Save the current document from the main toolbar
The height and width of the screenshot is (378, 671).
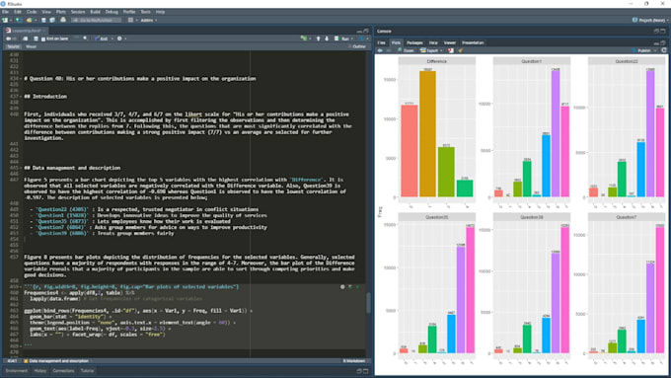(x=43, y=20)
